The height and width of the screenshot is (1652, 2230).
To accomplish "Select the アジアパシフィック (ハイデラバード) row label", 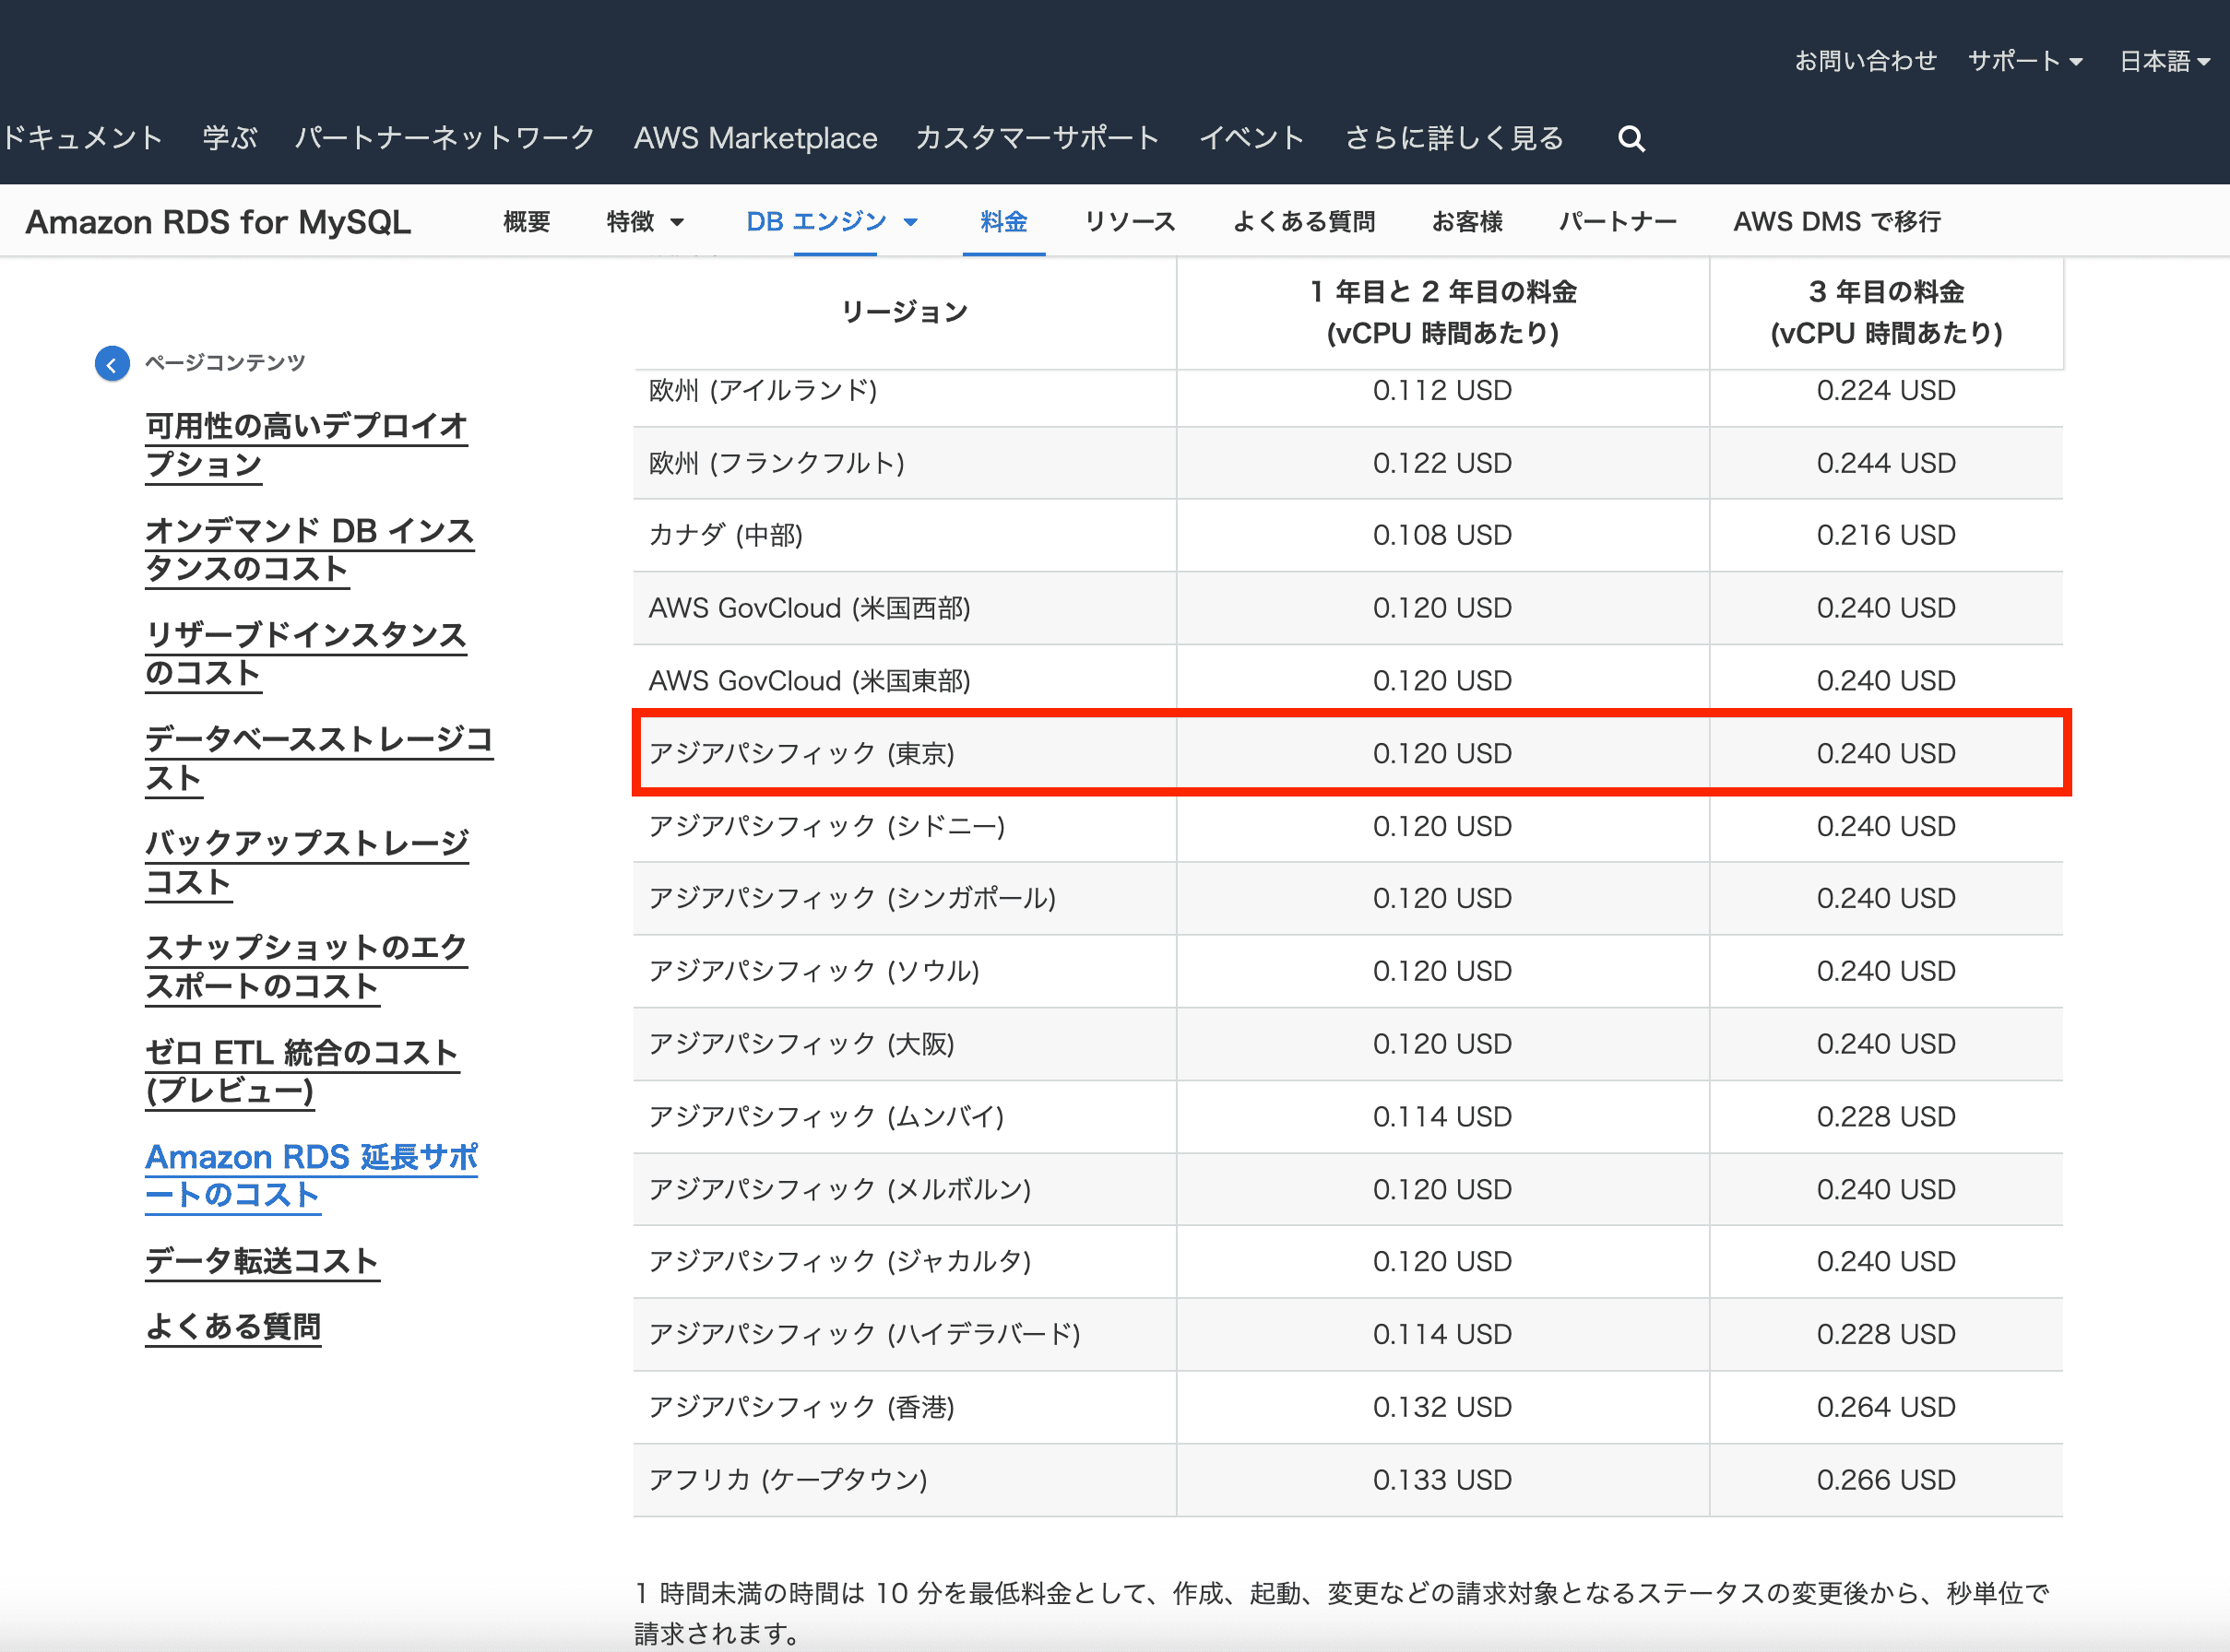I will click(x=864, y=1334).
